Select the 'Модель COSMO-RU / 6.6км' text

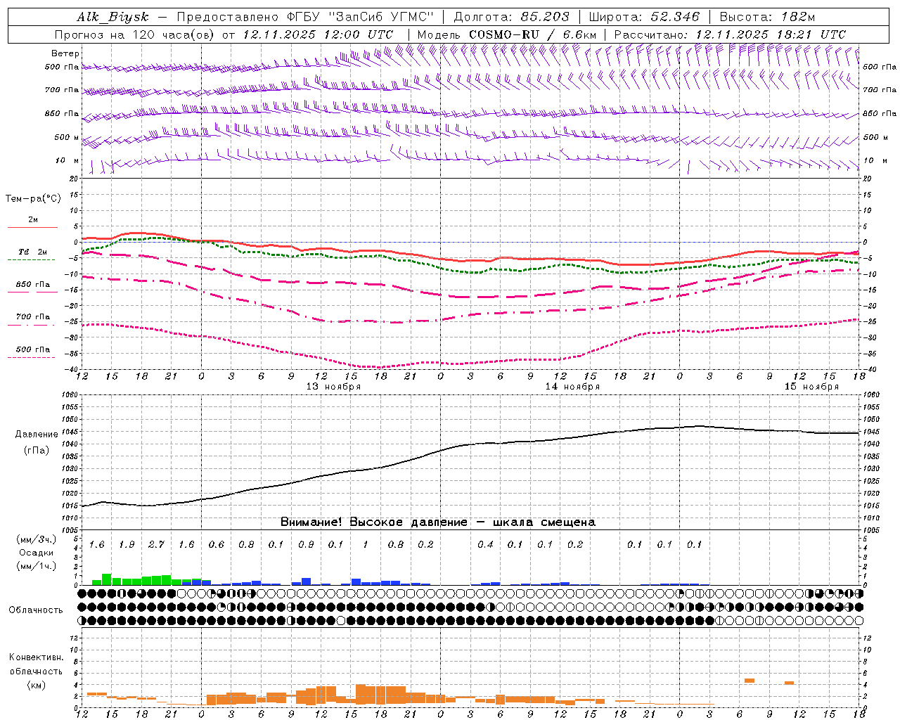pos(507,34)
